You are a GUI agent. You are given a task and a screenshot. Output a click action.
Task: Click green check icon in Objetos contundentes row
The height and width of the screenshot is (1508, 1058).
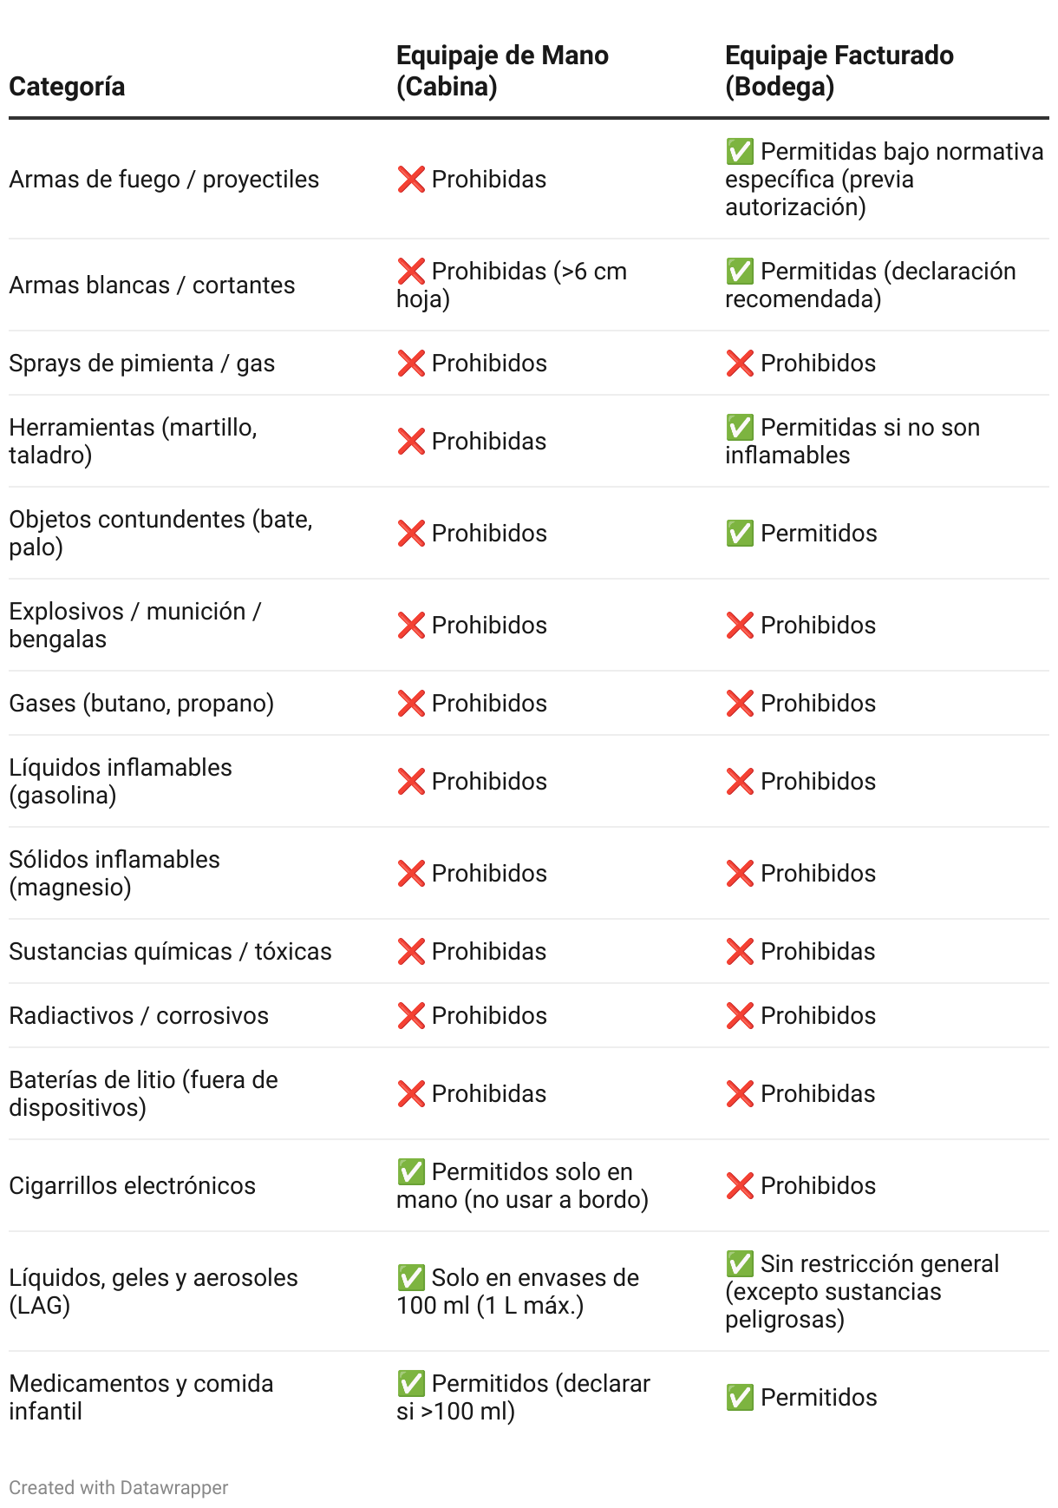tap(740, 534)
